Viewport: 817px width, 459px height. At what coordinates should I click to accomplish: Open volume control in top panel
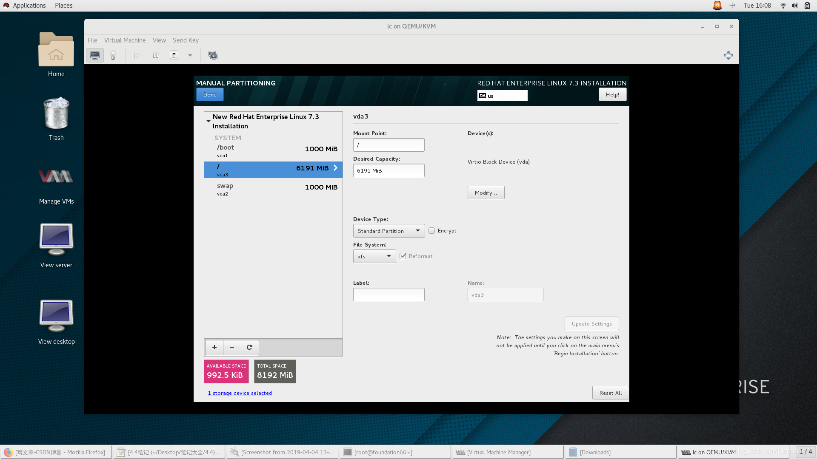pos(794,6)
